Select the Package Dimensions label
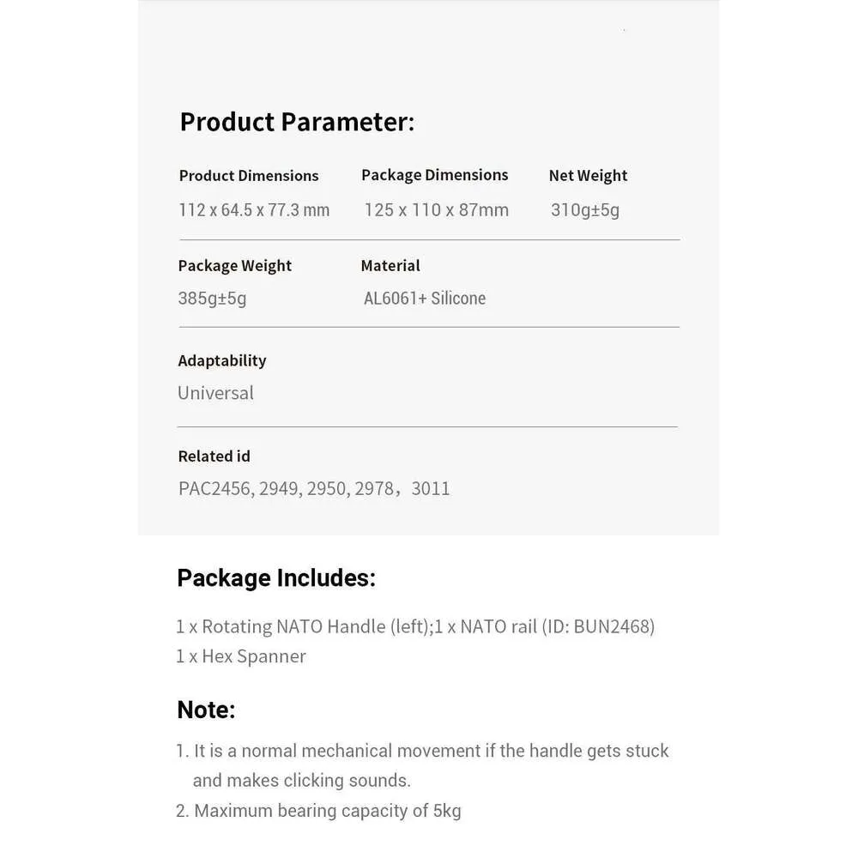858x858 pixels. tap(434, 175)
